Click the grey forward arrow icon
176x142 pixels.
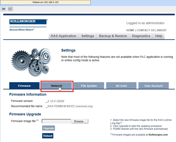click(x=10, y=9)
